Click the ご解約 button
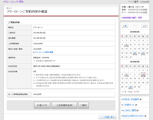 [83, 105]
